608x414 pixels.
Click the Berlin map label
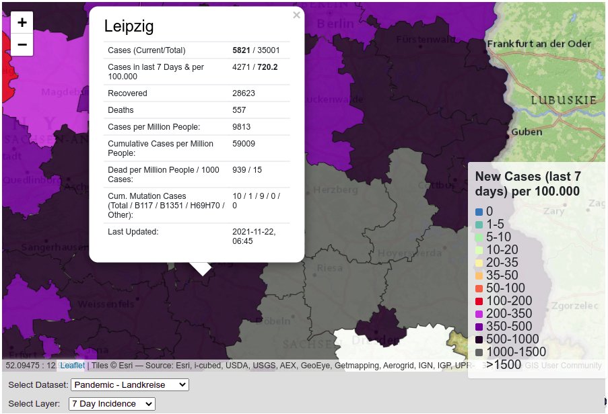pos(335,24)
